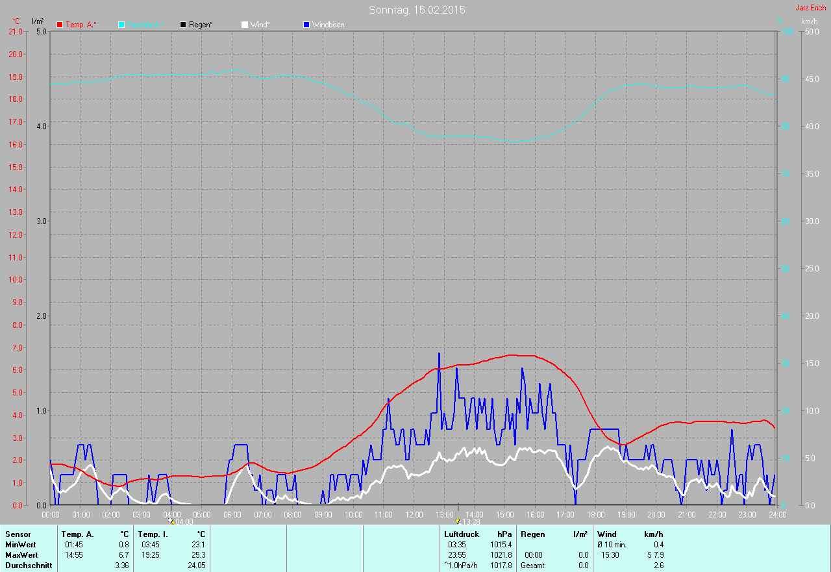Click the 04:00 marker icon below axis
The image size is (831, 572).
click(x=171, y=521)
